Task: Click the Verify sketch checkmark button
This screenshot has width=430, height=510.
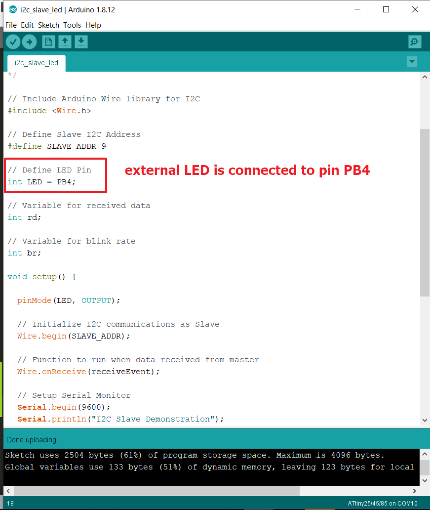Action: [13, 42]
